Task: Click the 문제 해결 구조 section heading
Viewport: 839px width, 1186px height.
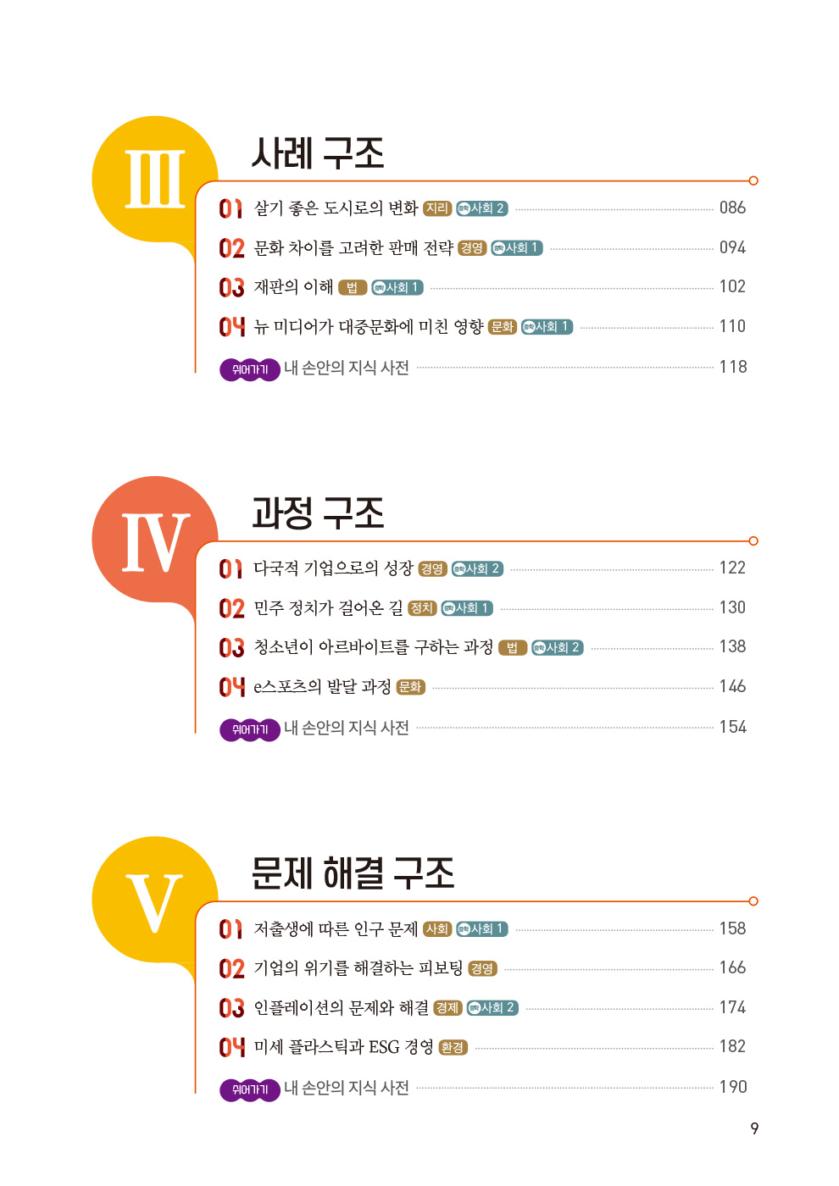Action: click(x=353, y=873)
